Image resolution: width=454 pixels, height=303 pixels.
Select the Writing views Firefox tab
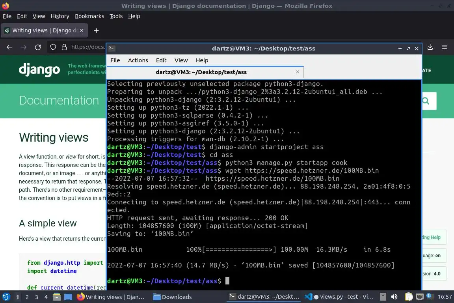point(44,30)
